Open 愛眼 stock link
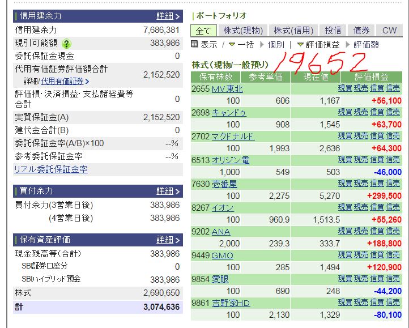The height and width of the screenshot is (328, 409). click(220, 279)
